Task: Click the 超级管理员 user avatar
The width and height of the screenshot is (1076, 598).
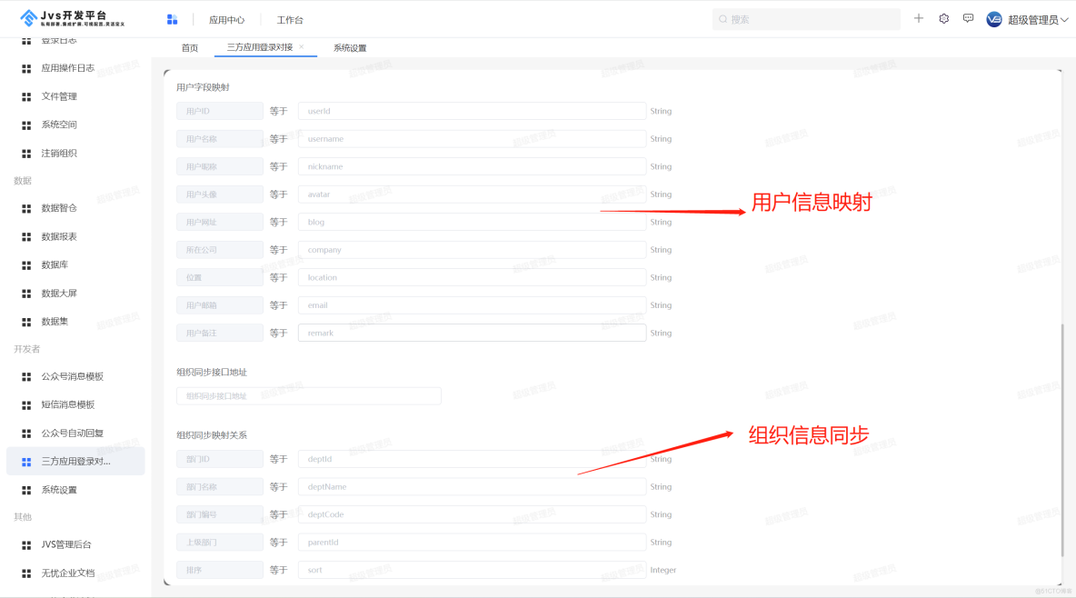Action: click(x=994, y=19)
